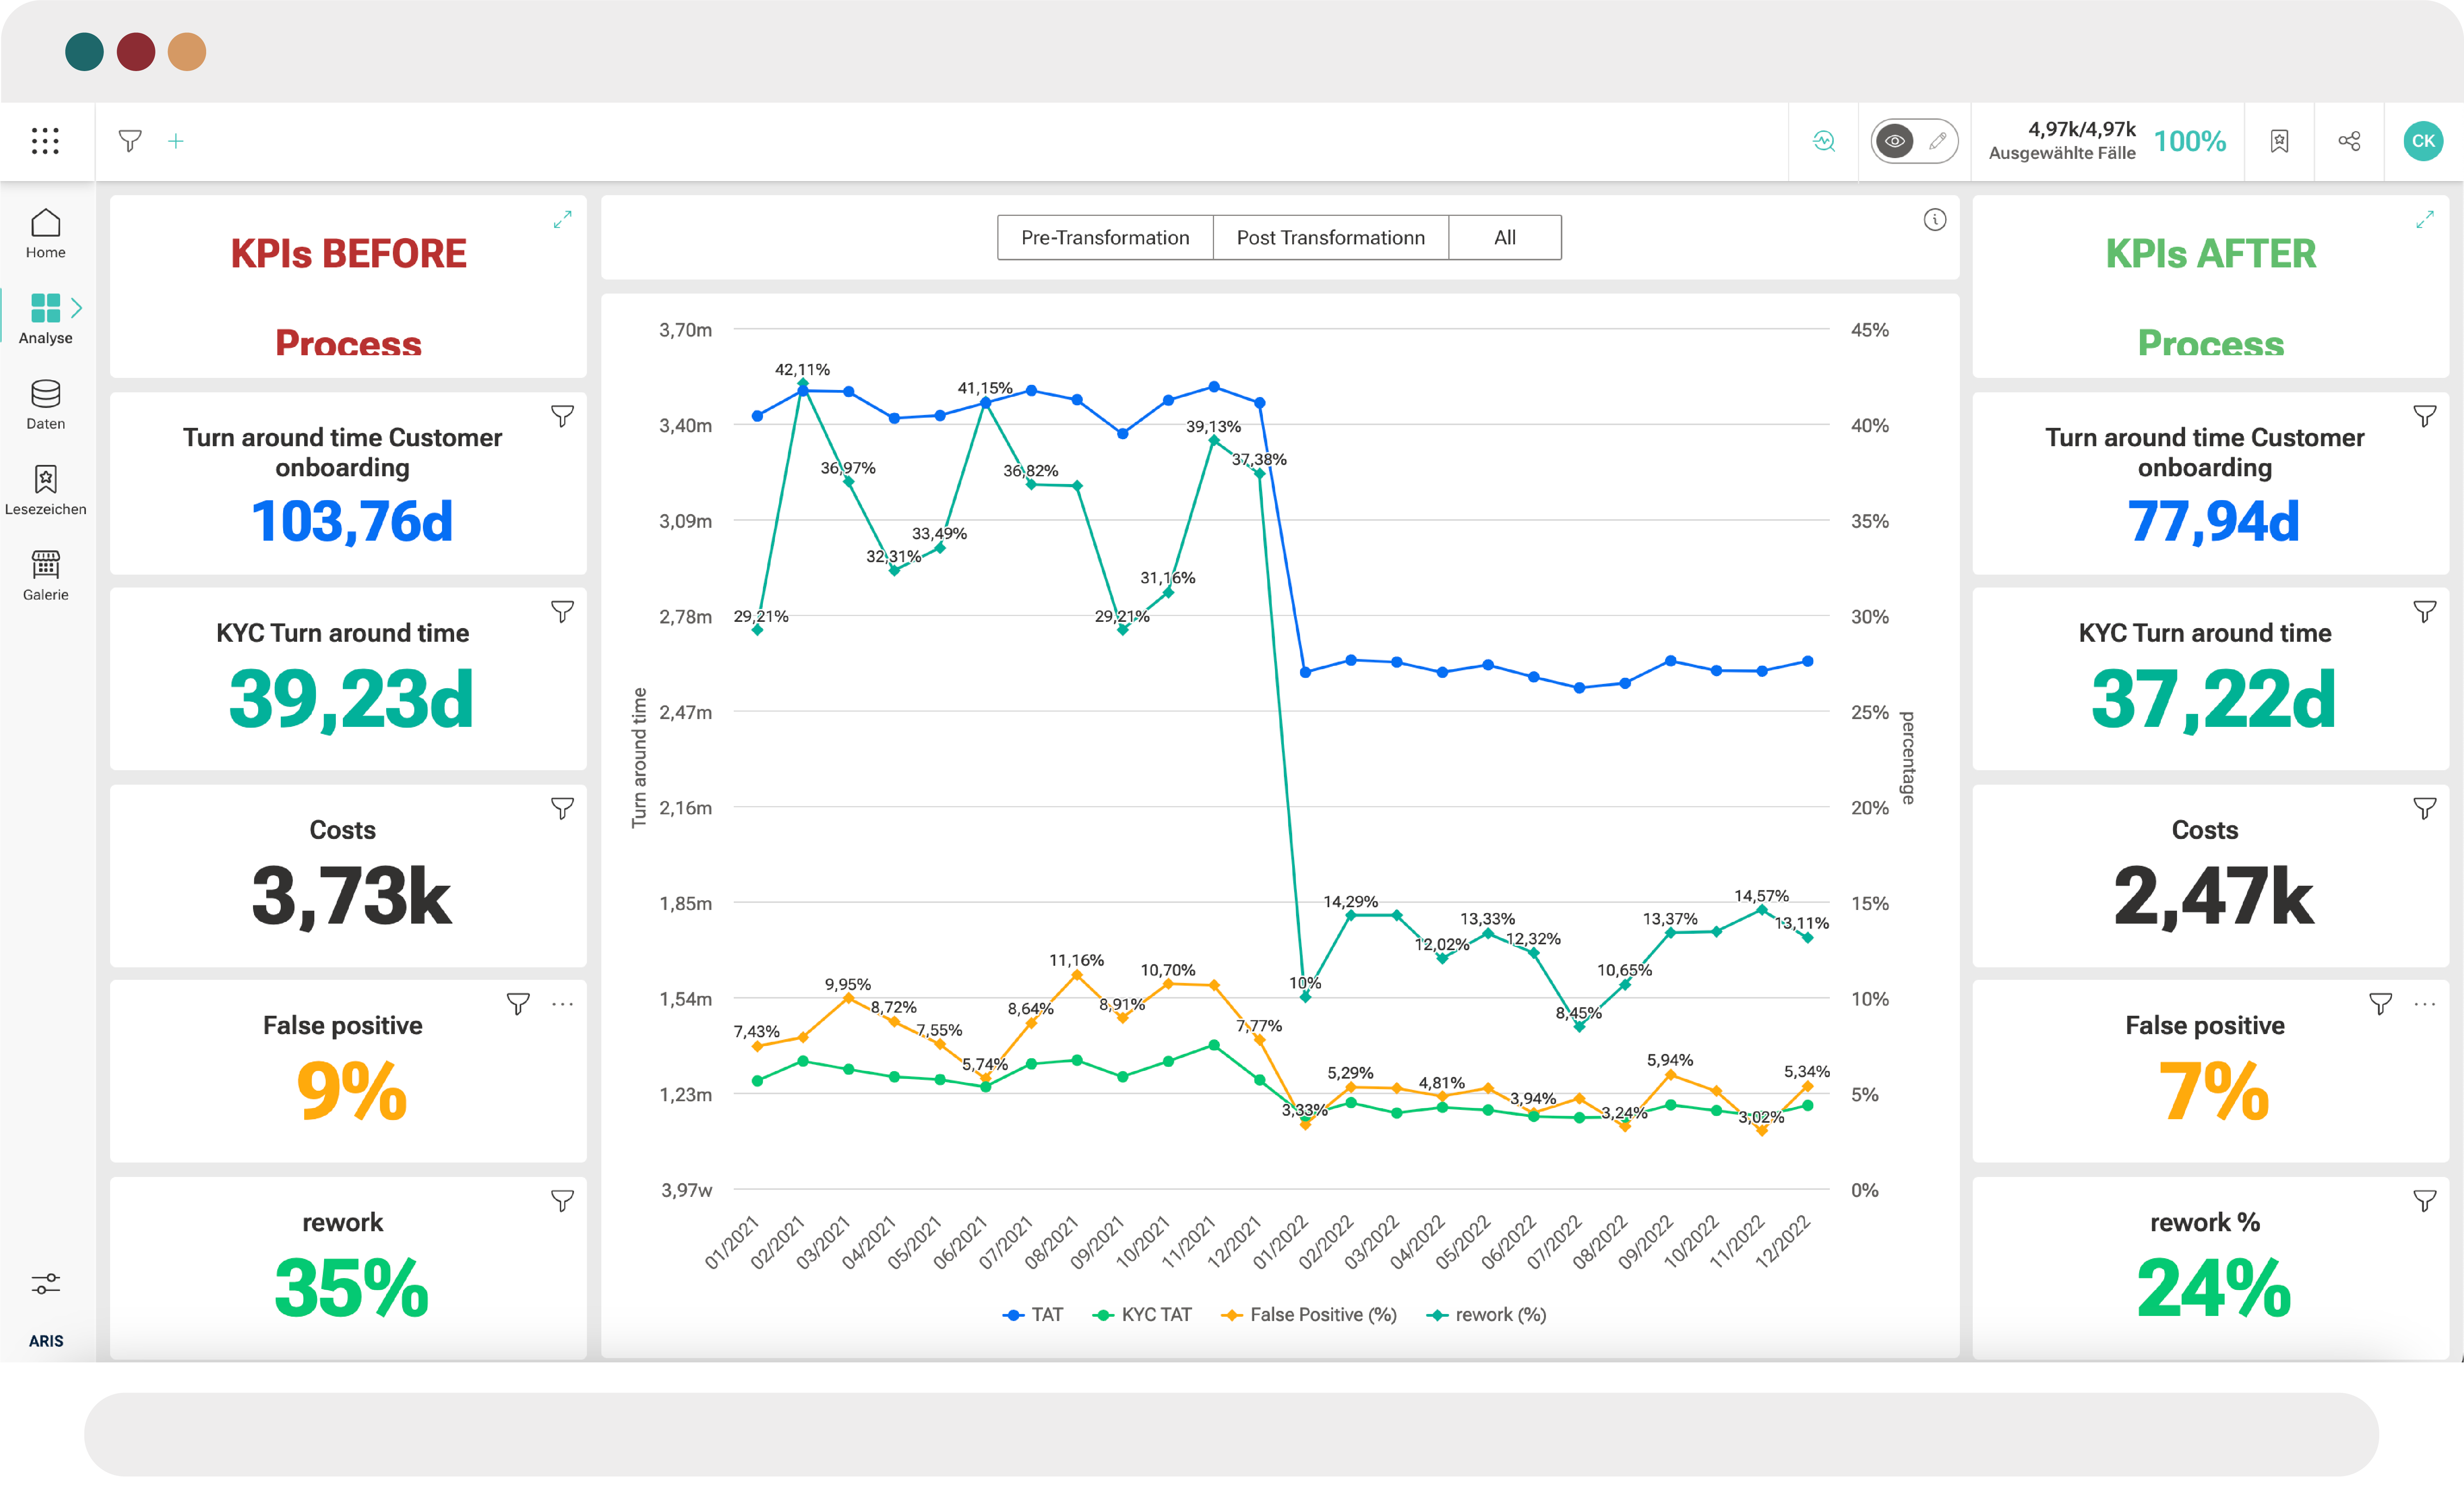Select the Pre-Transformation tab
The image size is (2464, 1508).
click(x=1105, y=238)
